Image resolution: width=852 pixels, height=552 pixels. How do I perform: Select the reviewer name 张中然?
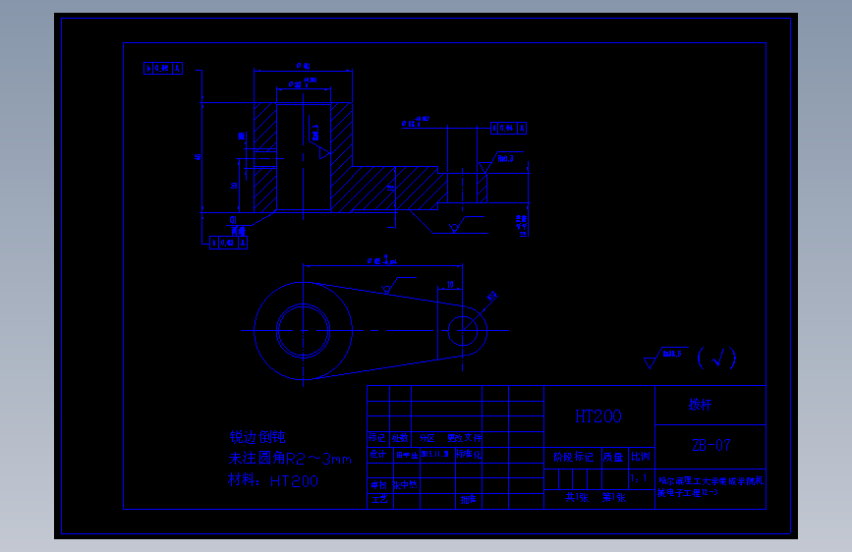[x=405, y=484]
